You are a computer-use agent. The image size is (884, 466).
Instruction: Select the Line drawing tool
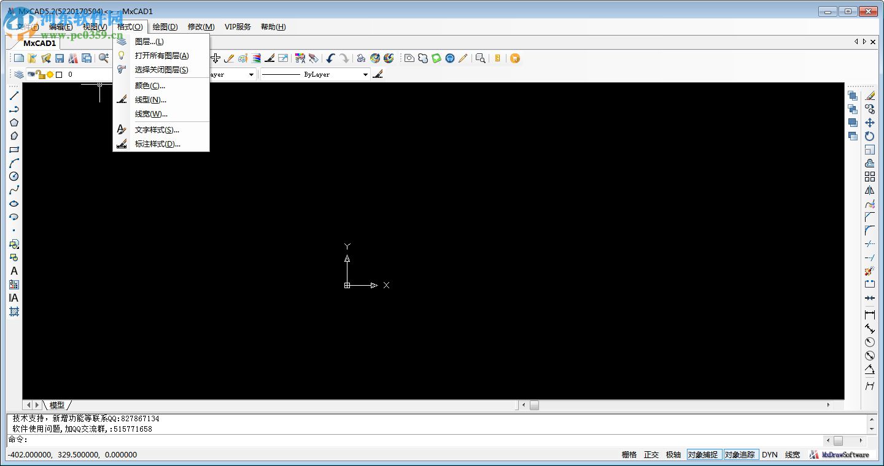tap(14, 96)
